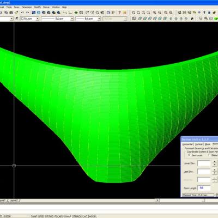This screenshot has width=218, height=218.
Task: Select the NW Isometric view icon
Action: [186, 19]
